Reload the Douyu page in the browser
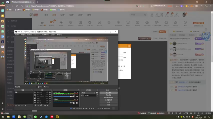 tap(17, 6)
